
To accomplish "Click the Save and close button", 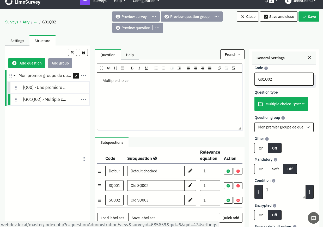I will pos(279,17).
